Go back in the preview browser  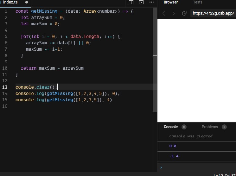(x=164, y=14)
